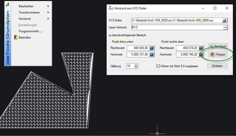This screenshot has width=236, height=136.
Task: Increase the Glättung value with up arrow
Action: 136,65
